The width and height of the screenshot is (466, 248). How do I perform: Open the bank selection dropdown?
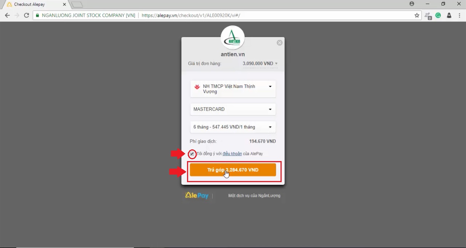click(x=233, y=89)
